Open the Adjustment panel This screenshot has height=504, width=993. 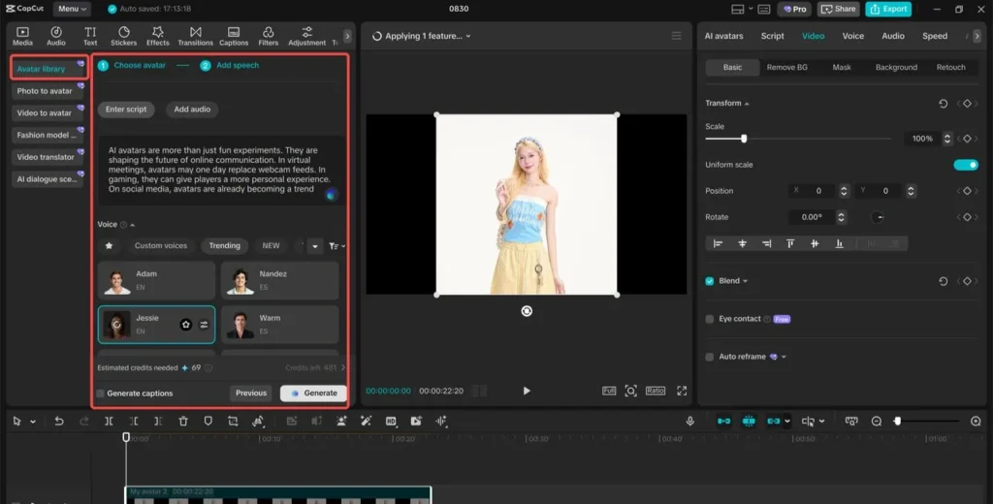point(307,36)
